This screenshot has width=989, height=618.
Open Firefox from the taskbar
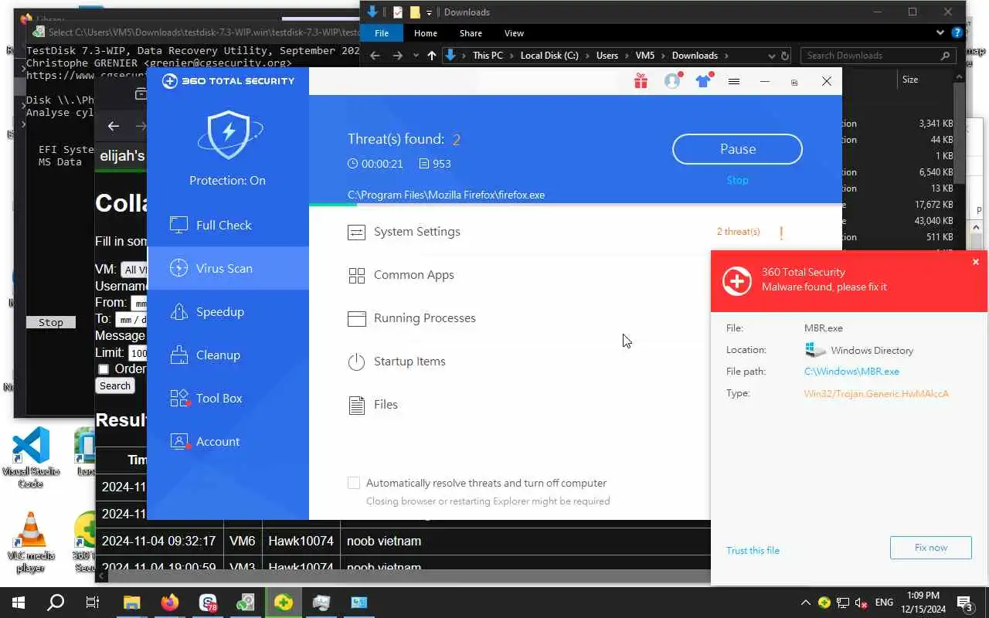(169, 603)
